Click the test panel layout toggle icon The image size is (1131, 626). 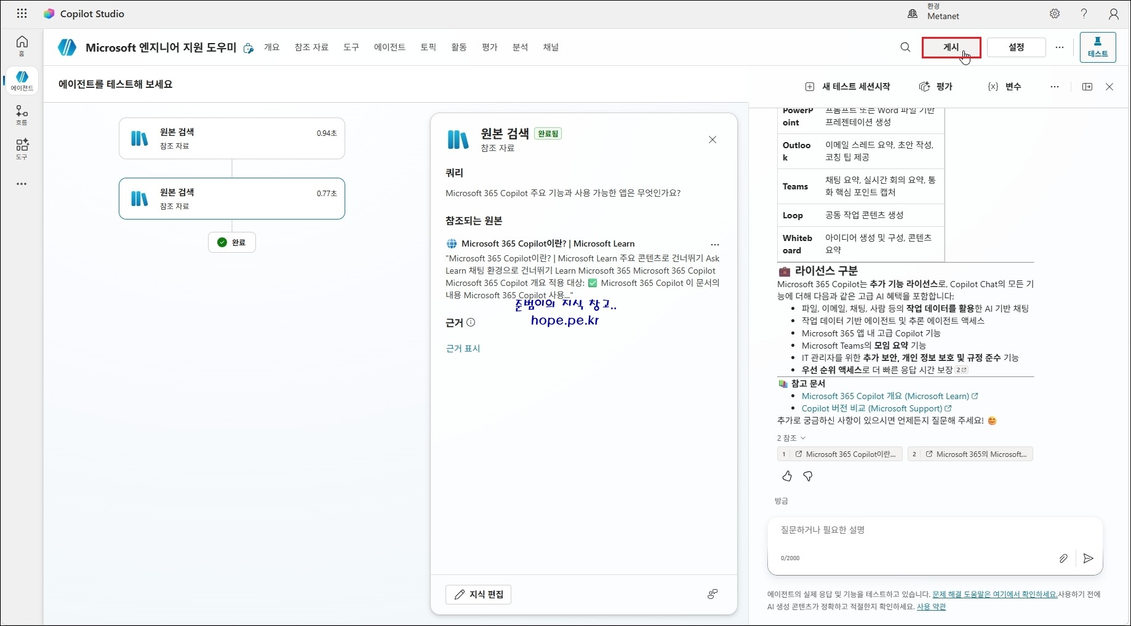(1087, 87)
